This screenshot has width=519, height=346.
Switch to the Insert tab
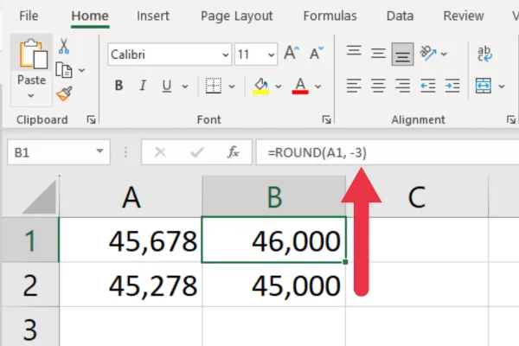(153, 16)
